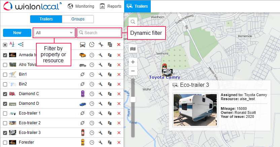Delete Forester using red X icon
Screen dimensions: 280x147
click(x=118, y=142)
